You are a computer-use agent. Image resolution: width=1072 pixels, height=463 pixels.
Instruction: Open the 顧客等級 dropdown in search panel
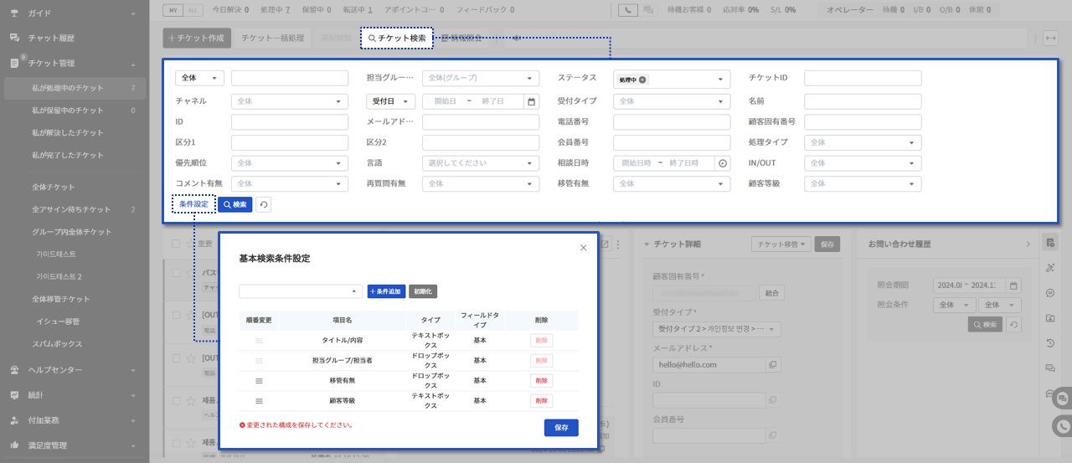(863, 183)
